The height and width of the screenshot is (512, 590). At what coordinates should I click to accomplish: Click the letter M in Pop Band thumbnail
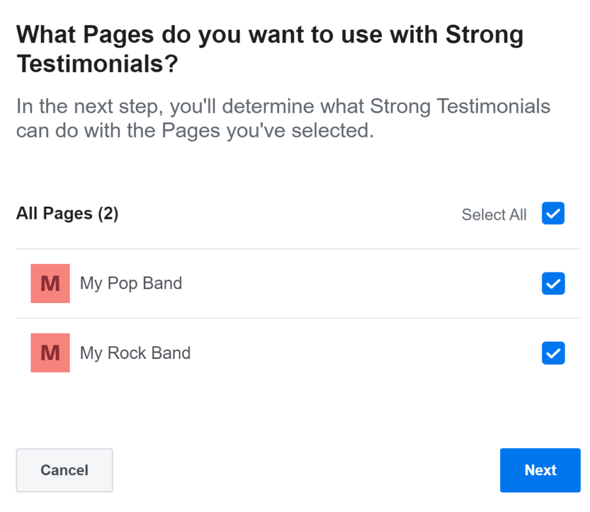coord(50,284)
